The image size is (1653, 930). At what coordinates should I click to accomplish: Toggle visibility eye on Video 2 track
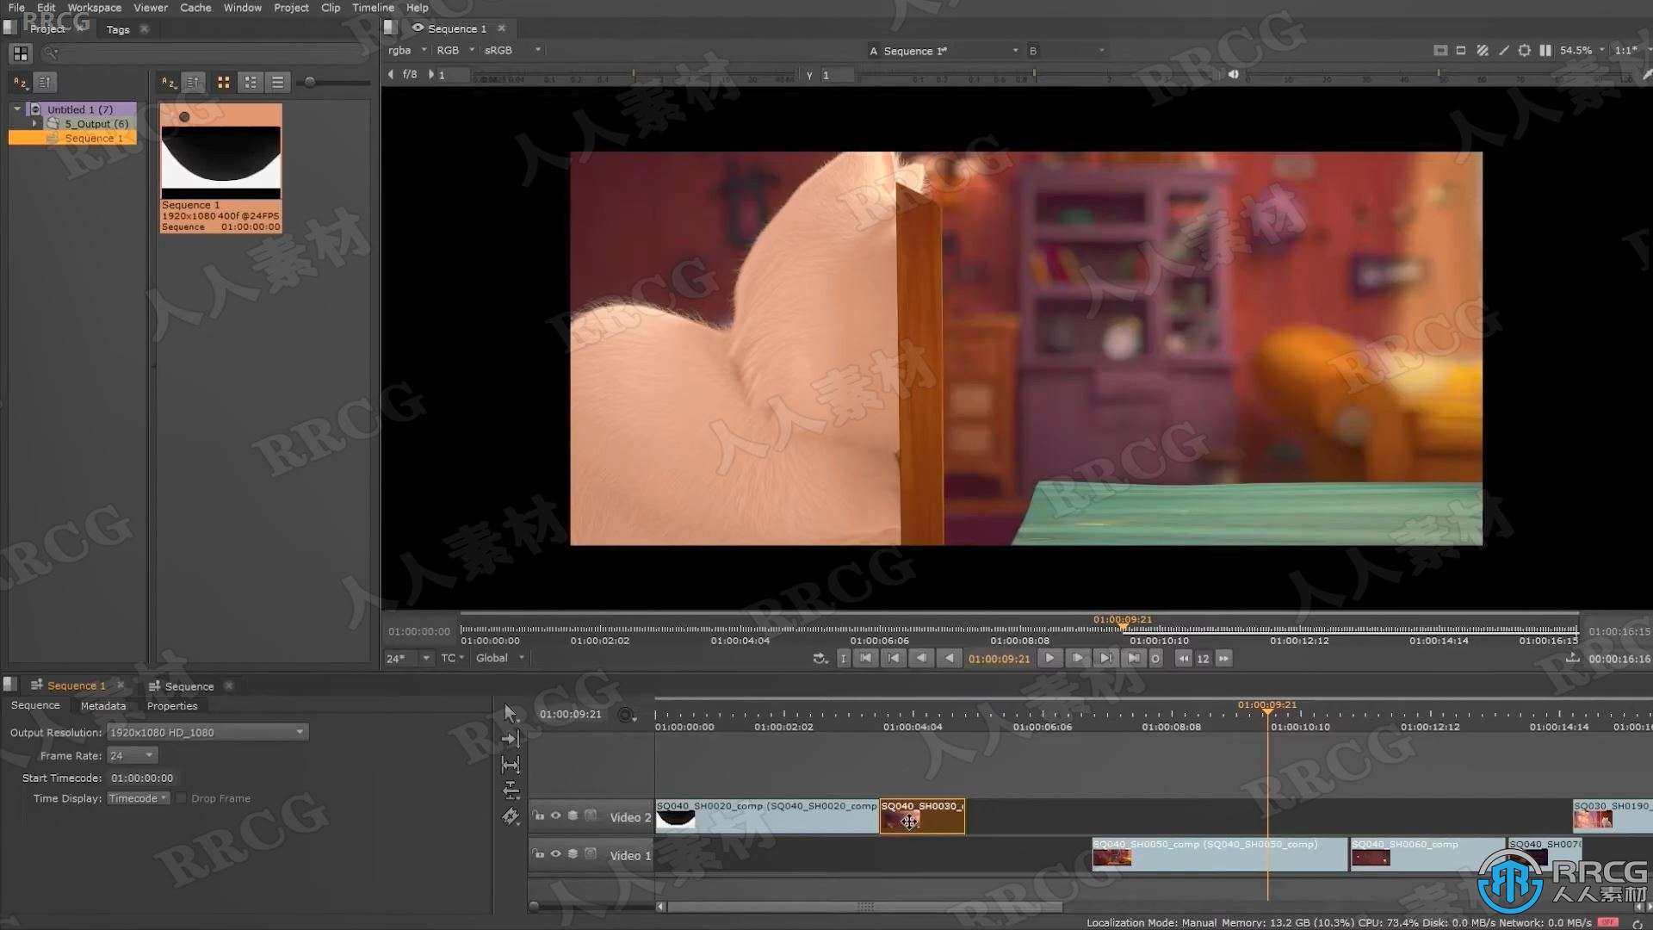556,815
